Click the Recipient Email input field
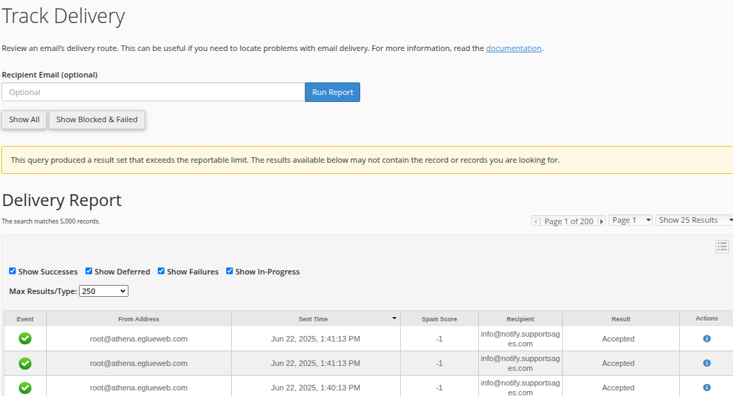733x396 pixels. 154,92
